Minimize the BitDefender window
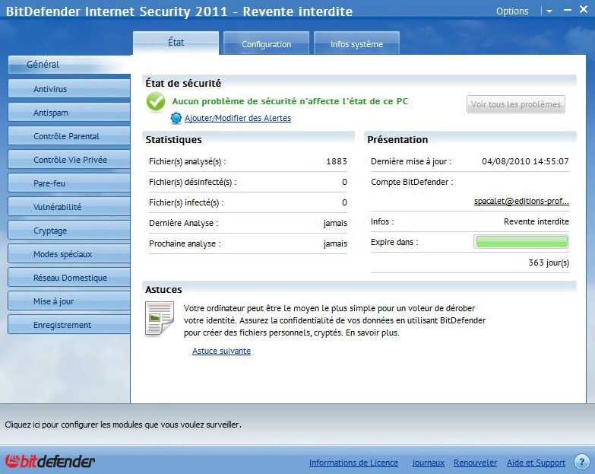 pyautogui.click(x=568, y=10)
